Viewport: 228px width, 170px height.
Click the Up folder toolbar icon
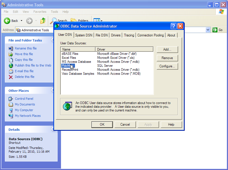[43, 21]
